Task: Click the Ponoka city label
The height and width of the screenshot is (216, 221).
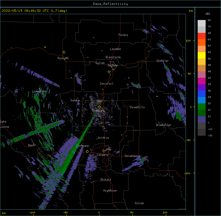Action: pos(123,35)
